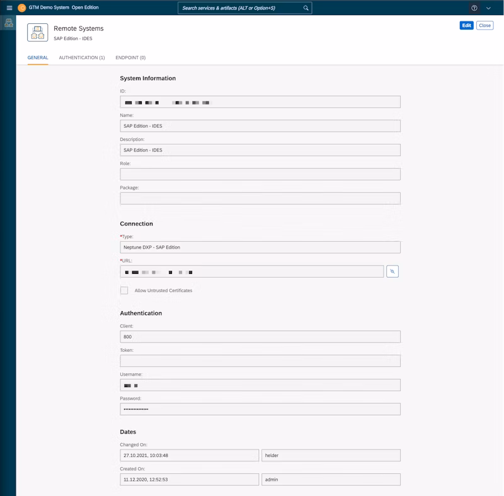Screen dimensions: 504x496
Task: Click the Token input field
Action: (260, 361)
